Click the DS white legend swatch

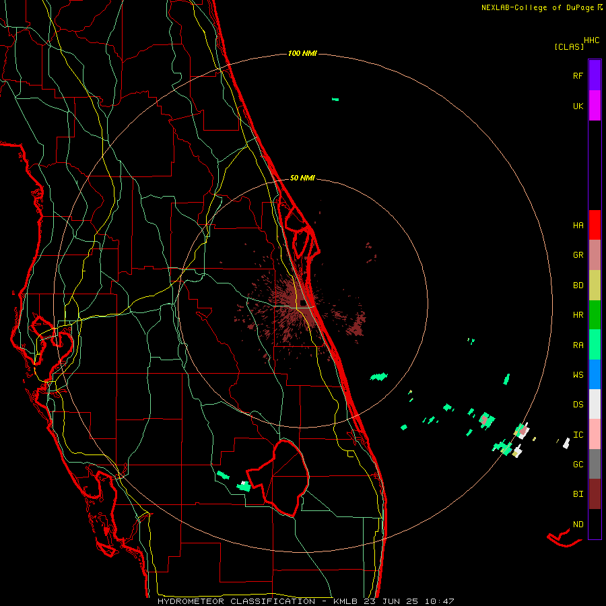click(595, 404)
